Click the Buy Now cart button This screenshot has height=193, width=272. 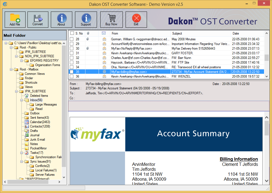tap(112, 19)
